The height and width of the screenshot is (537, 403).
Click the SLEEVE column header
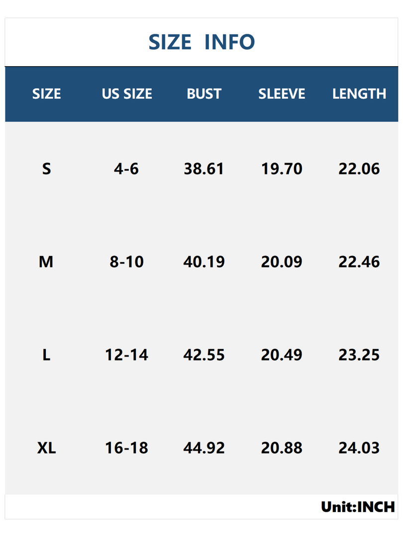[x=282, y=94]
